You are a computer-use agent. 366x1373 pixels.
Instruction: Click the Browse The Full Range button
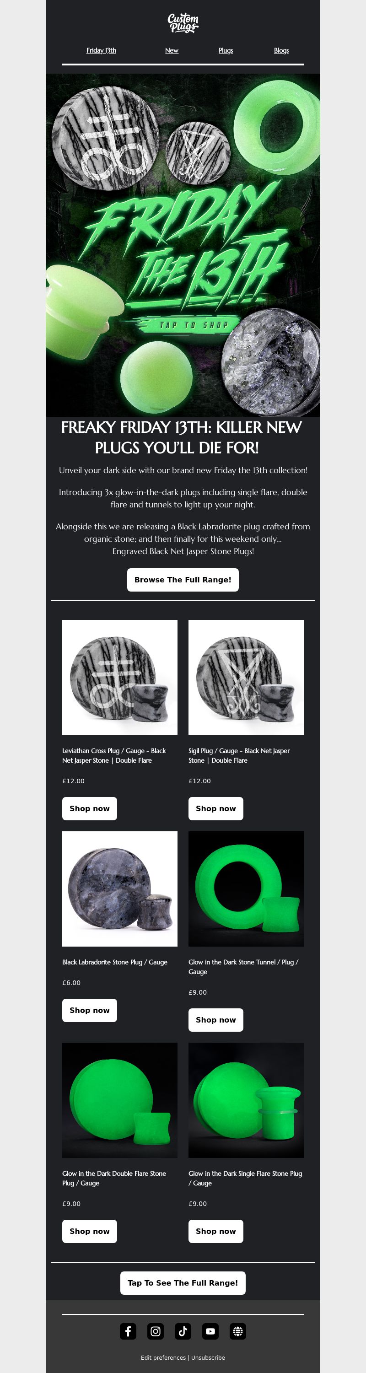coord(183,579)
